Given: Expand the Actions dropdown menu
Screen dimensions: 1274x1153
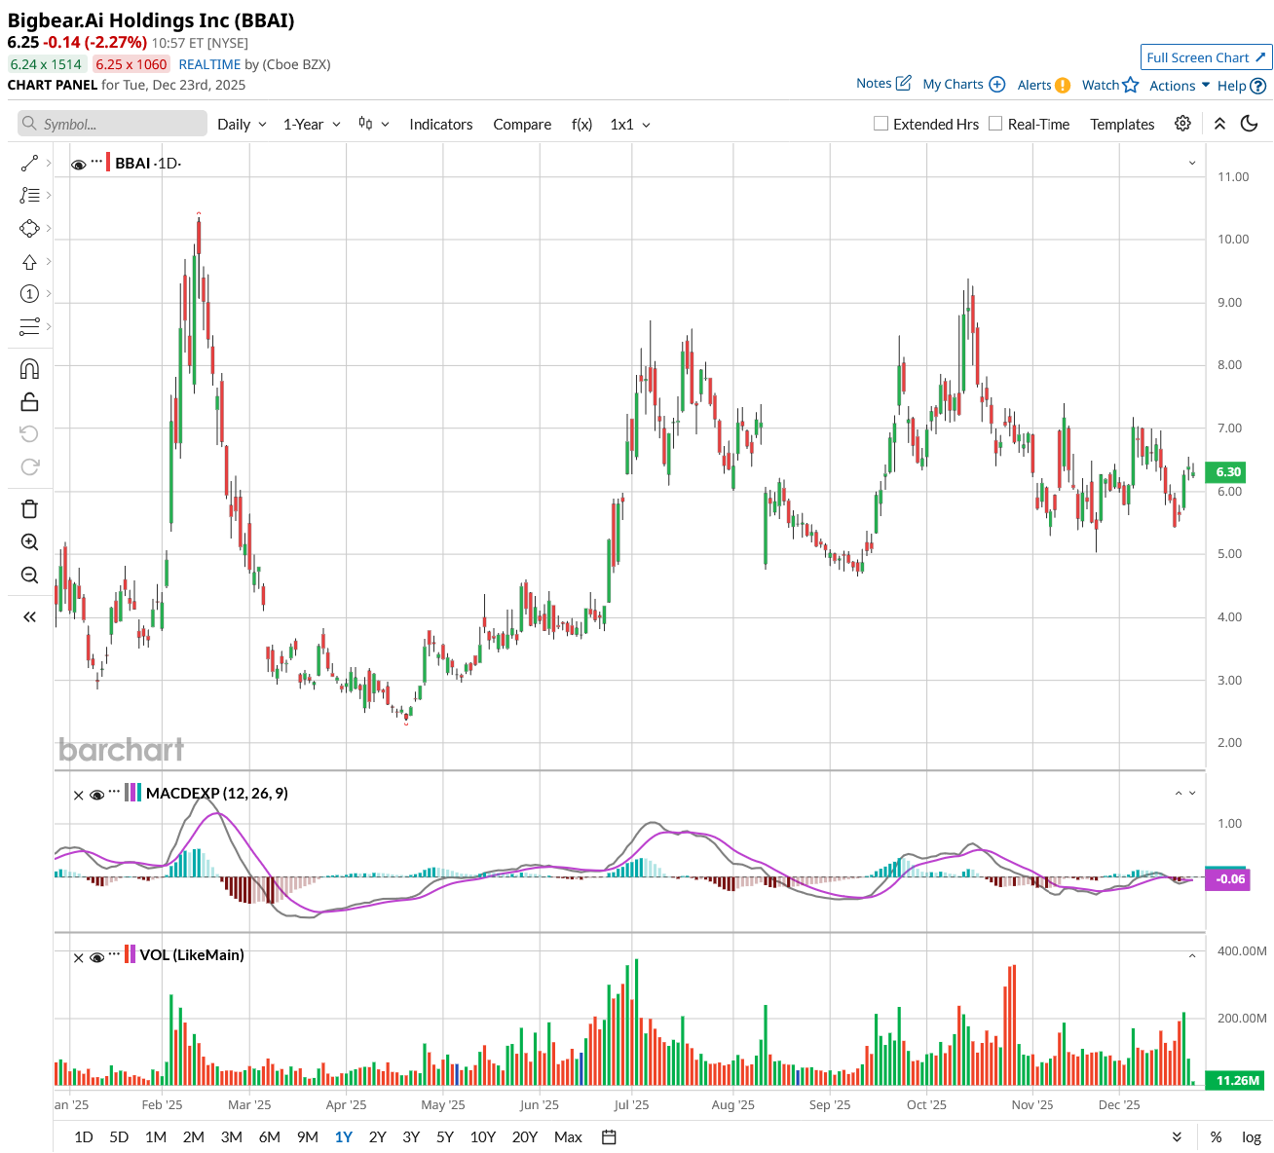Looking at the screenshot, I should click(1180, 85).
